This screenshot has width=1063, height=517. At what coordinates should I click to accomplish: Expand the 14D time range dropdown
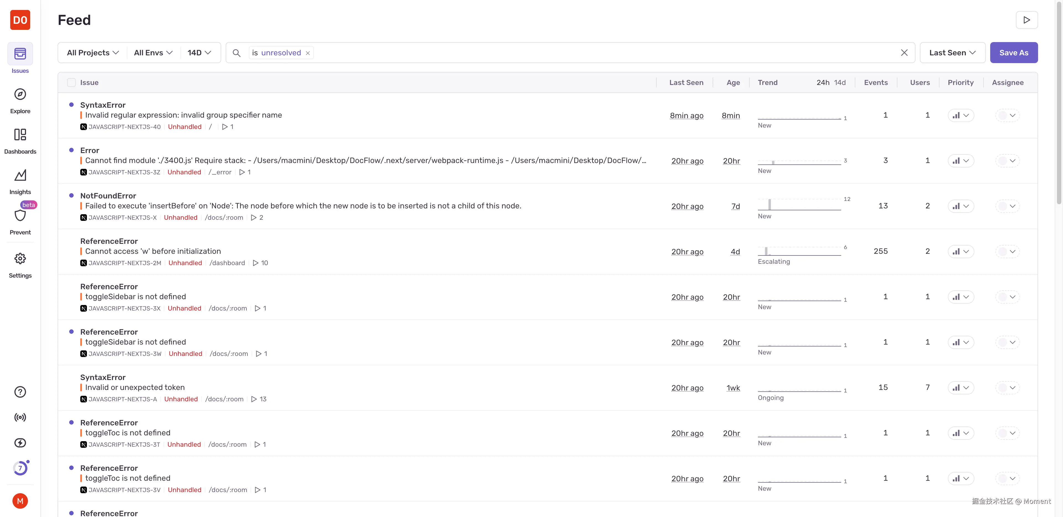click(199, 53)
